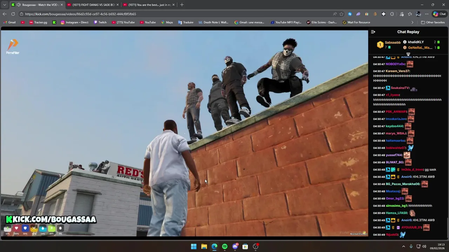Click the video player to pause
The image size is (449, 252).
point(184,133)
